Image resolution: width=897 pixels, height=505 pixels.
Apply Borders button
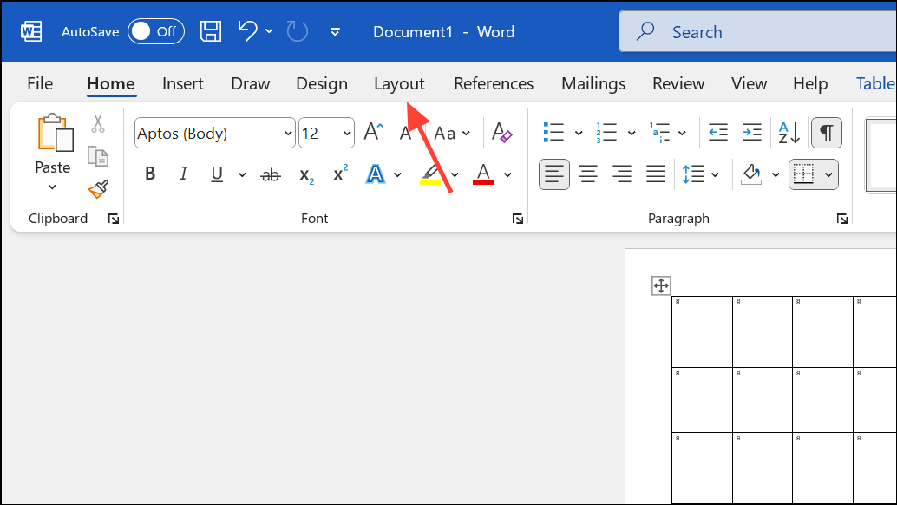[x=804, y=174]
